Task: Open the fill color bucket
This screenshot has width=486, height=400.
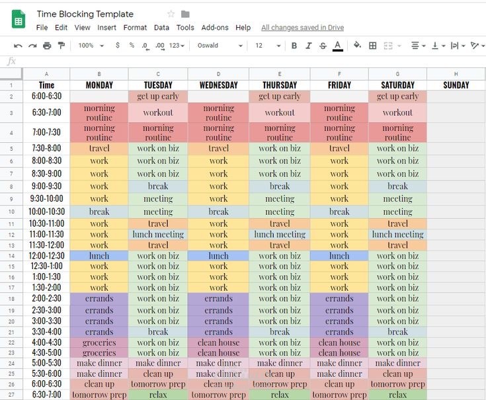Action: coord(357,45)
